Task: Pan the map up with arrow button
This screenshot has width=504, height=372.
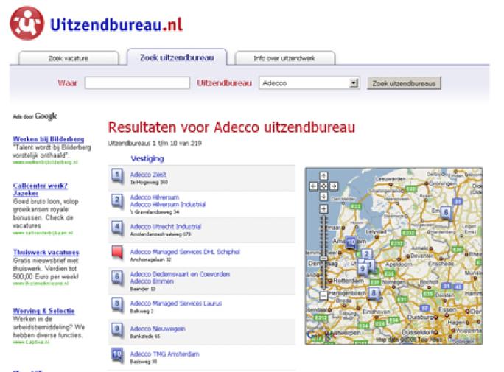Action: tap(323, 177)
